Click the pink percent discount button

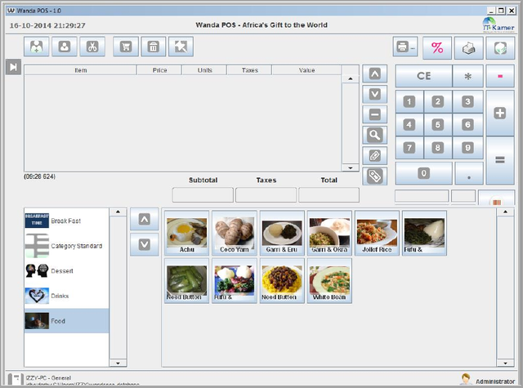437,47
